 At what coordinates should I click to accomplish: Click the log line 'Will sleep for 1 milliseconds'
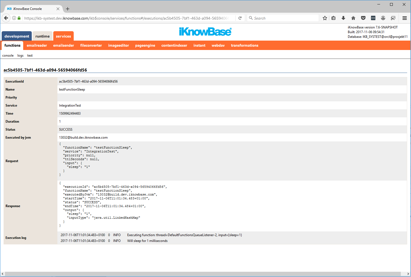147,241
